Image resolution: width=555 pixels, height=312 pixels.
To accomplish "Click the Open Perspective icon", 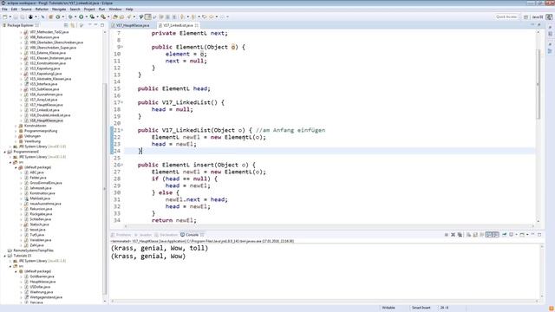I will click(526, 16).
